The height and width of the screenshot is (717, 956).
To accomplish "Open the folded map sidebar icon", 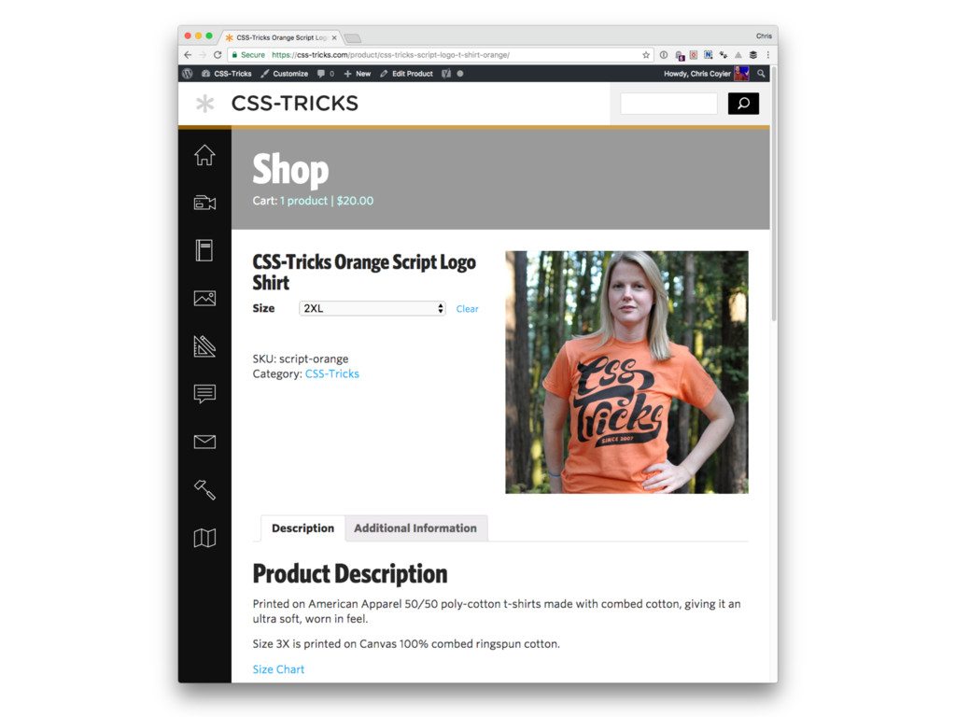I will [204, 537].
